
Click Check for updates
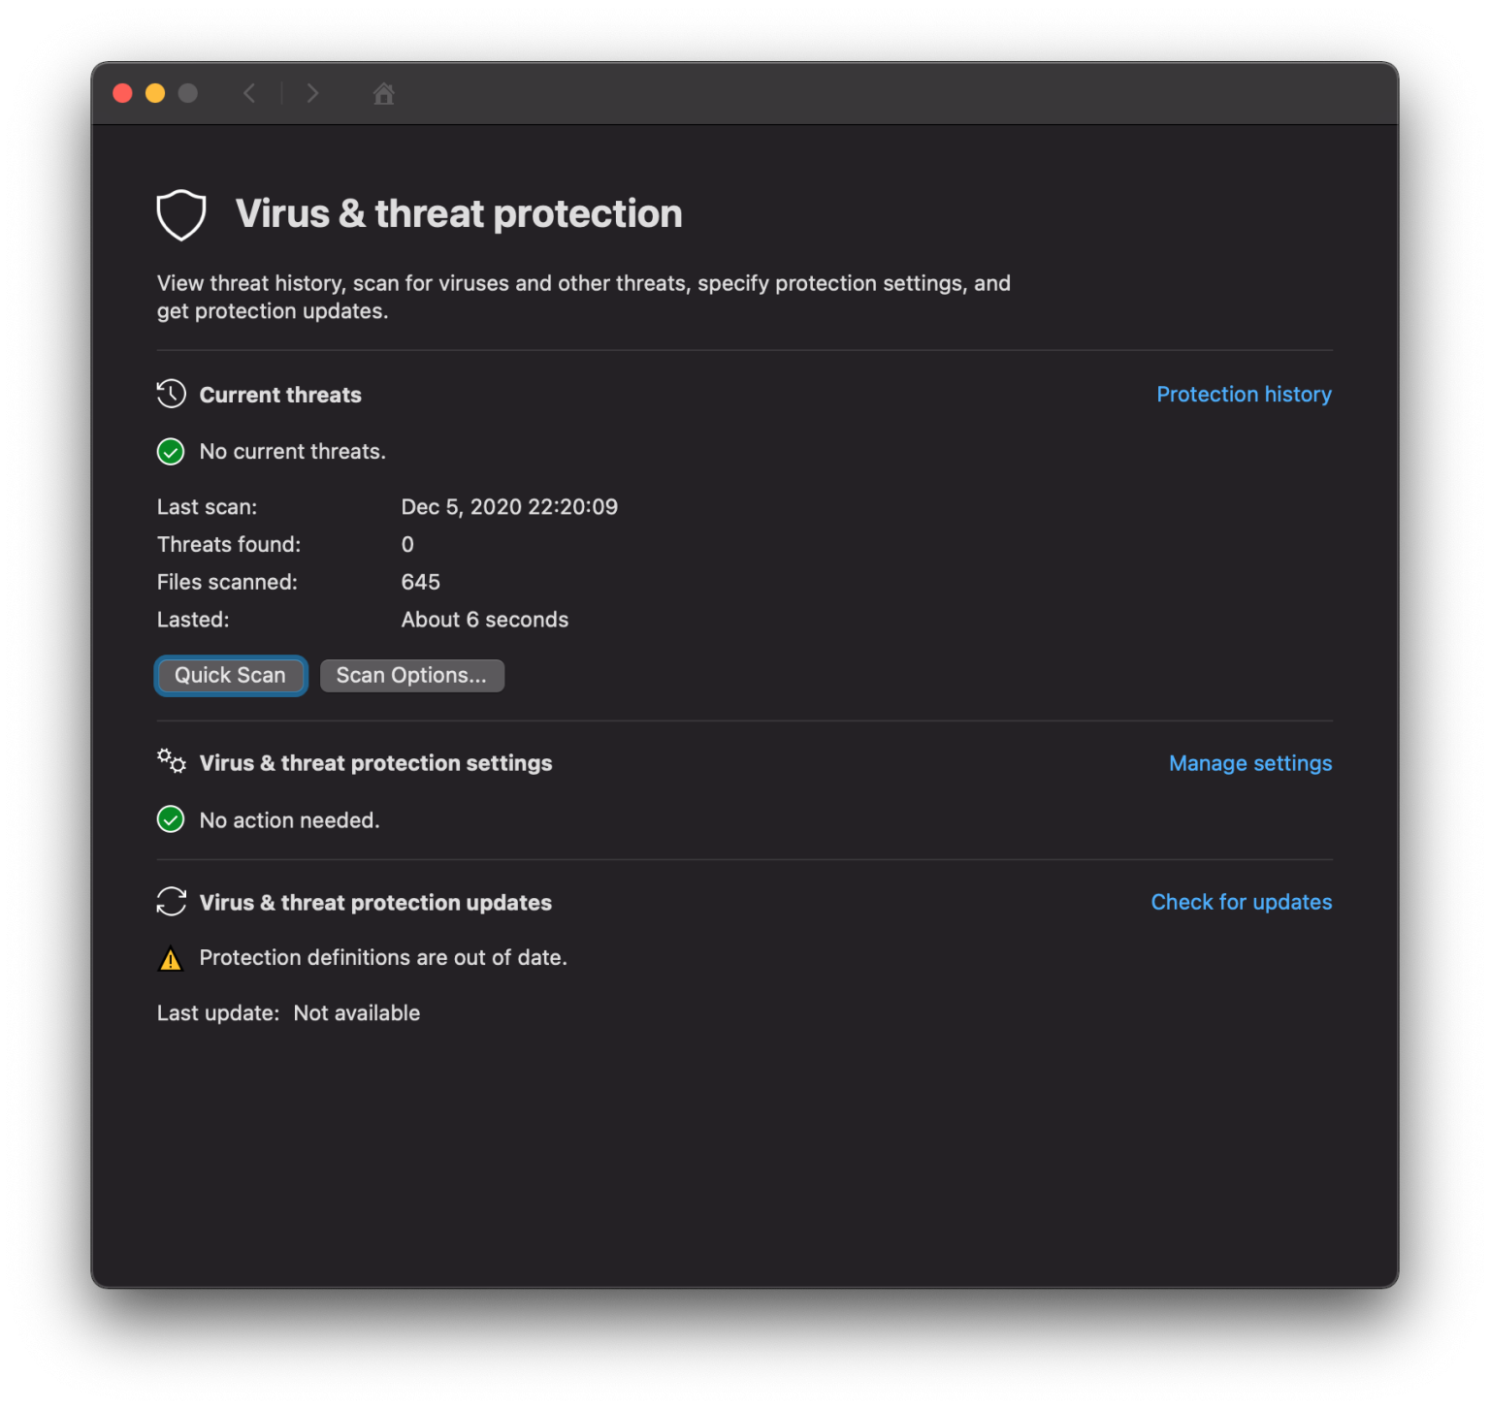pos(1241,902)
